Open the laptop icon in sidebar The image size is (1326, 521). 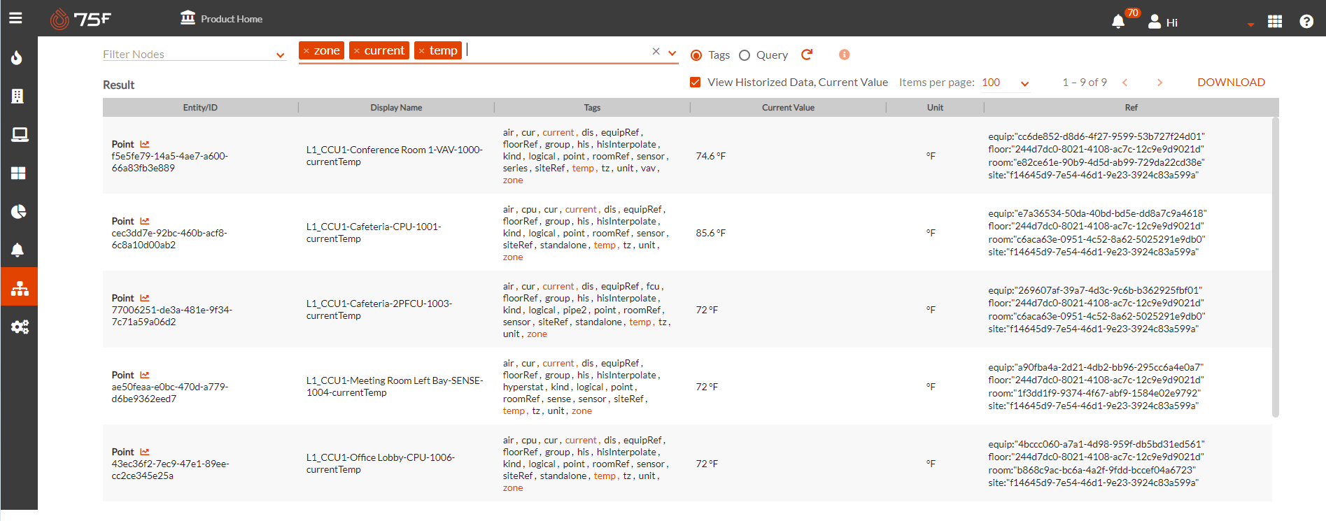pos(20,134)
